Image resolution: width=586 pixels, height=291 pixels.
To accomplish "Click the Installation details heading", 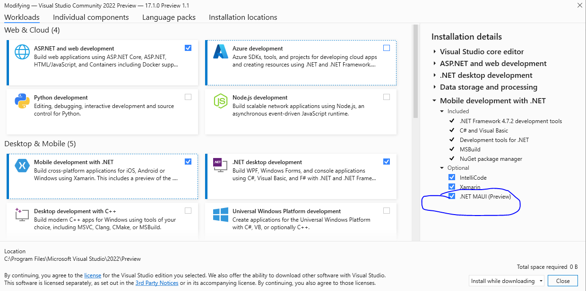I will point(467,37).
